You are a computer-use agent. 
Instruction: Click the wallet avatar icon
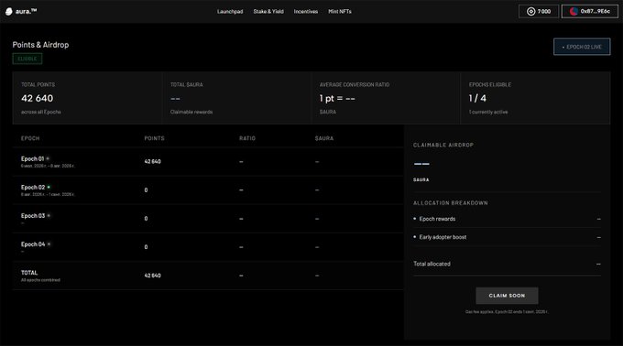pyautogui.click(x=574, y=12)
